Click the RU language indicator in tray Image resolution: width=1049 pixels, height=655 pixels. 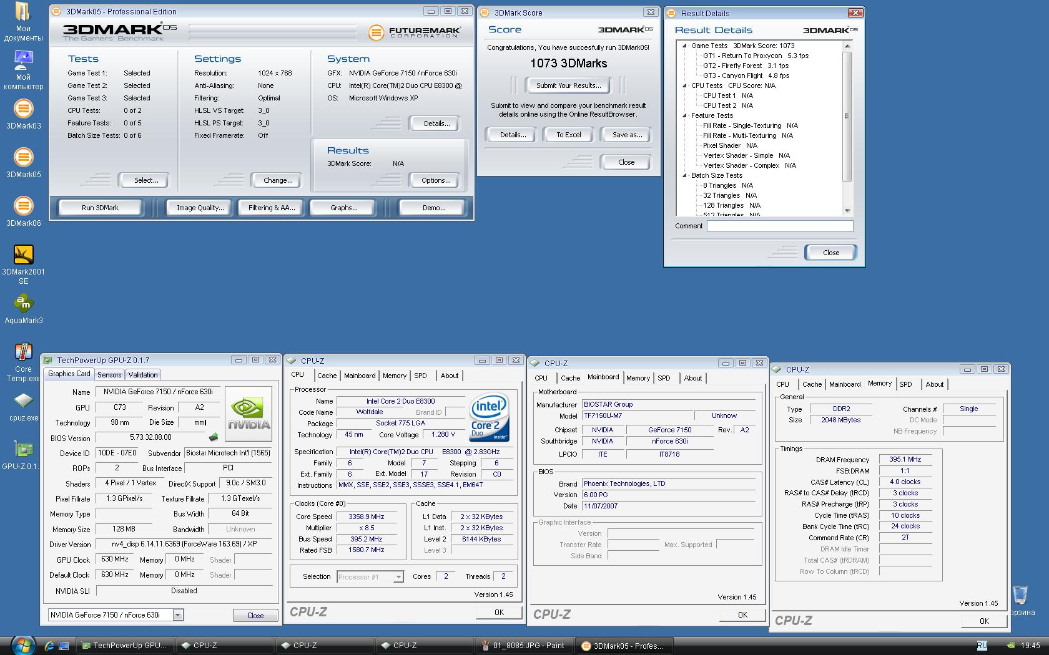point(982,646)
